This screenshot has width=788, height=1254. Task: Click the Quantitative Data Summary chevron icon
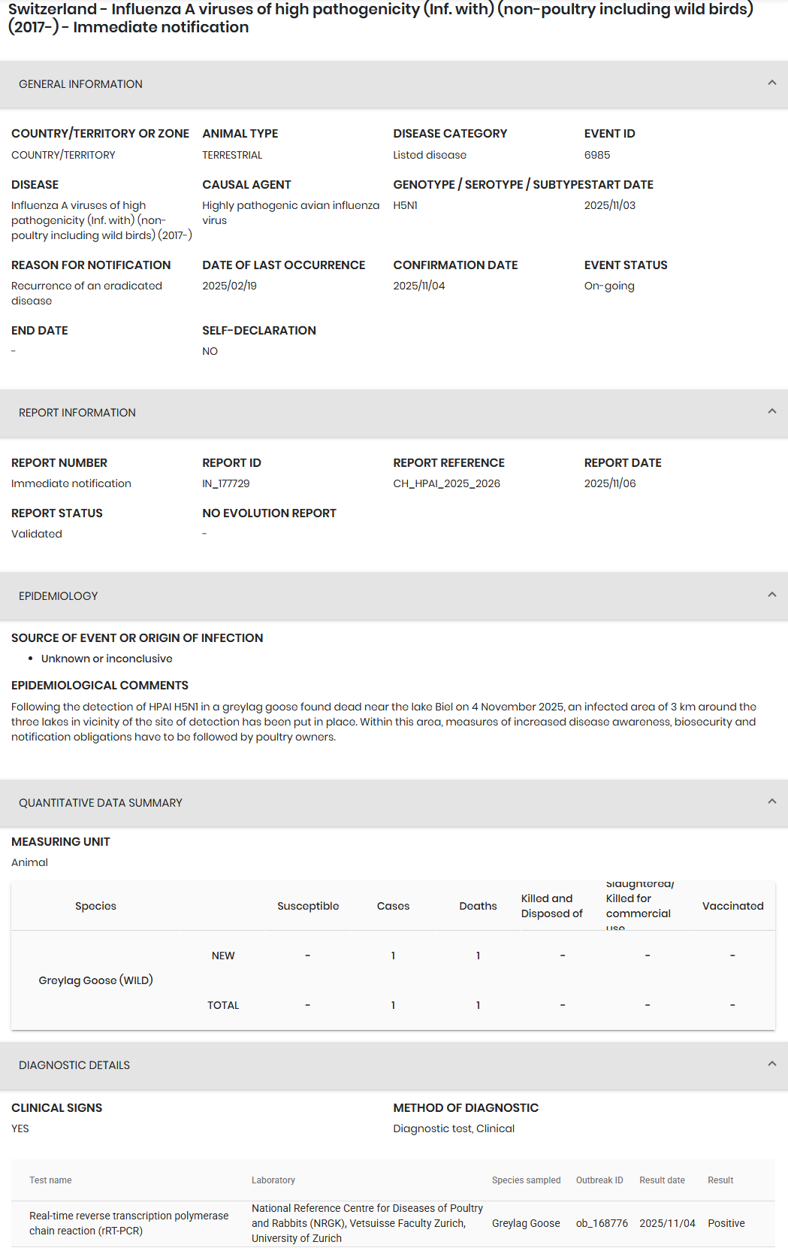point(771,801)
